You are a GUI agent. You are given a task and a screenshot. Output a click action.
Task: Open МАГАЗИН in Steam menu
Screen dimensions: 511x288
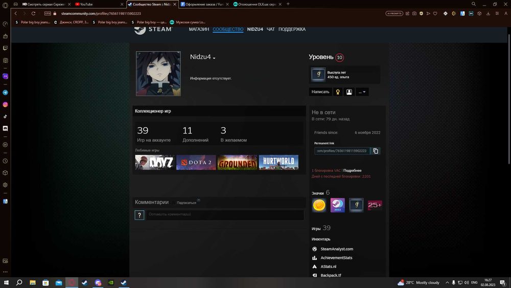coord(199,29)
